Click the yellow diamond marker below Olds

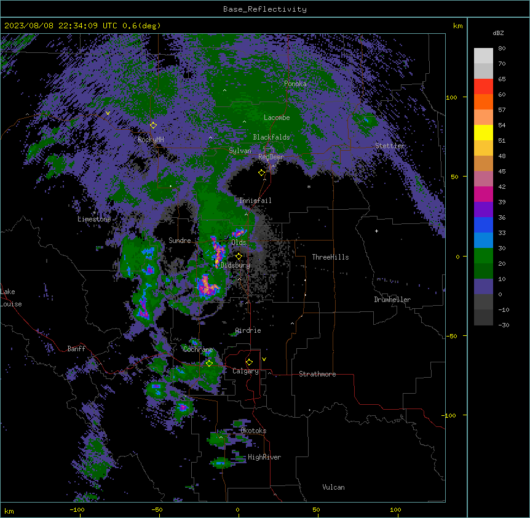[239, 256]
